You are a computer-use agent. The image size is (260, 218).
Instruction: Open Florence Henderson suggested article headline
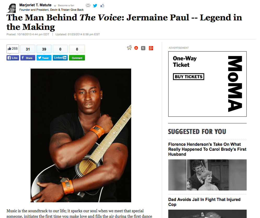[207, 149]
